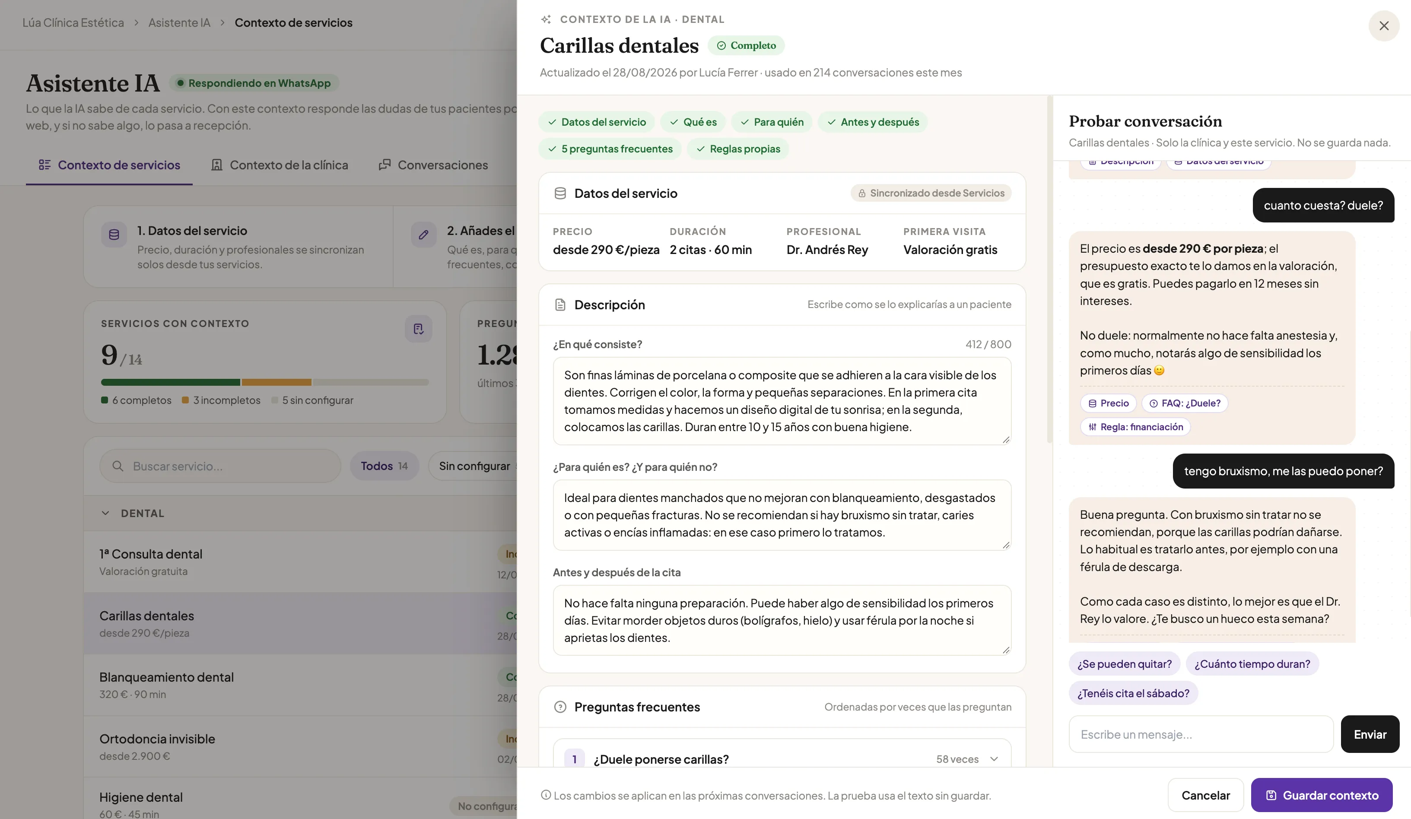The image size is (1411, 819).
Task: Switch to Contexto de la clínica tab
Action: (x=279, y=165)
